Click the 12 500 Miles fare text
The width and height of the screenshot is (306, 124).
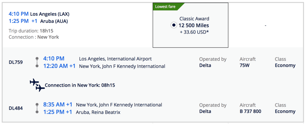[194, 25]
